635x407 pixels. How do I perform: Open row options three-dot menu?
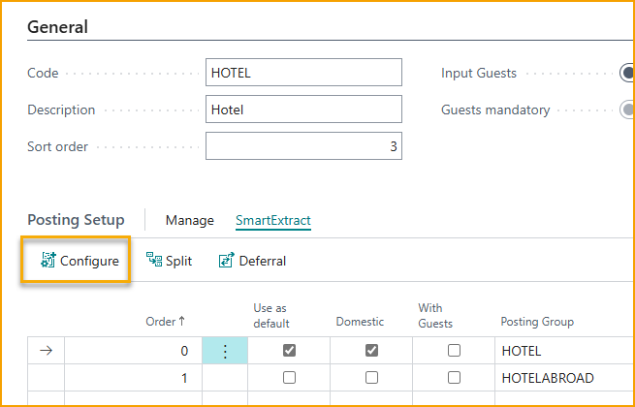tap(225, 352)
